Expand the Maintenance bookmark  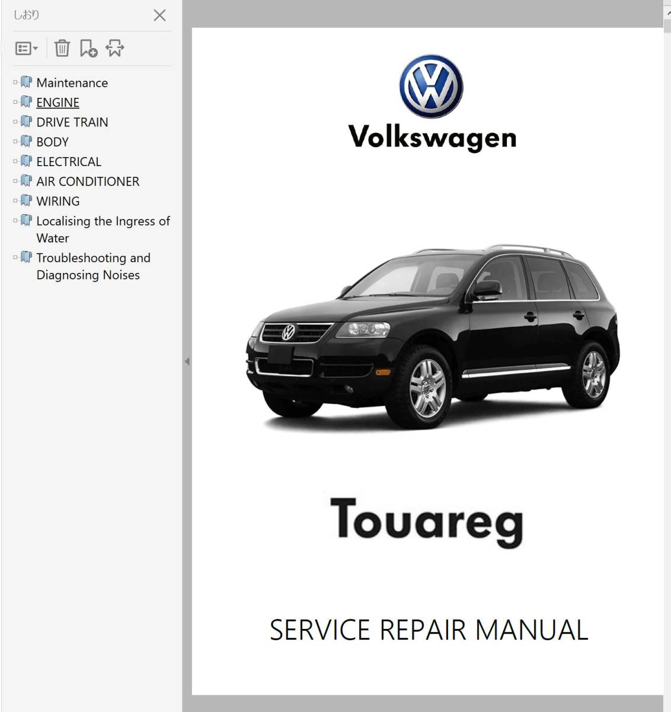pos(15,82)
